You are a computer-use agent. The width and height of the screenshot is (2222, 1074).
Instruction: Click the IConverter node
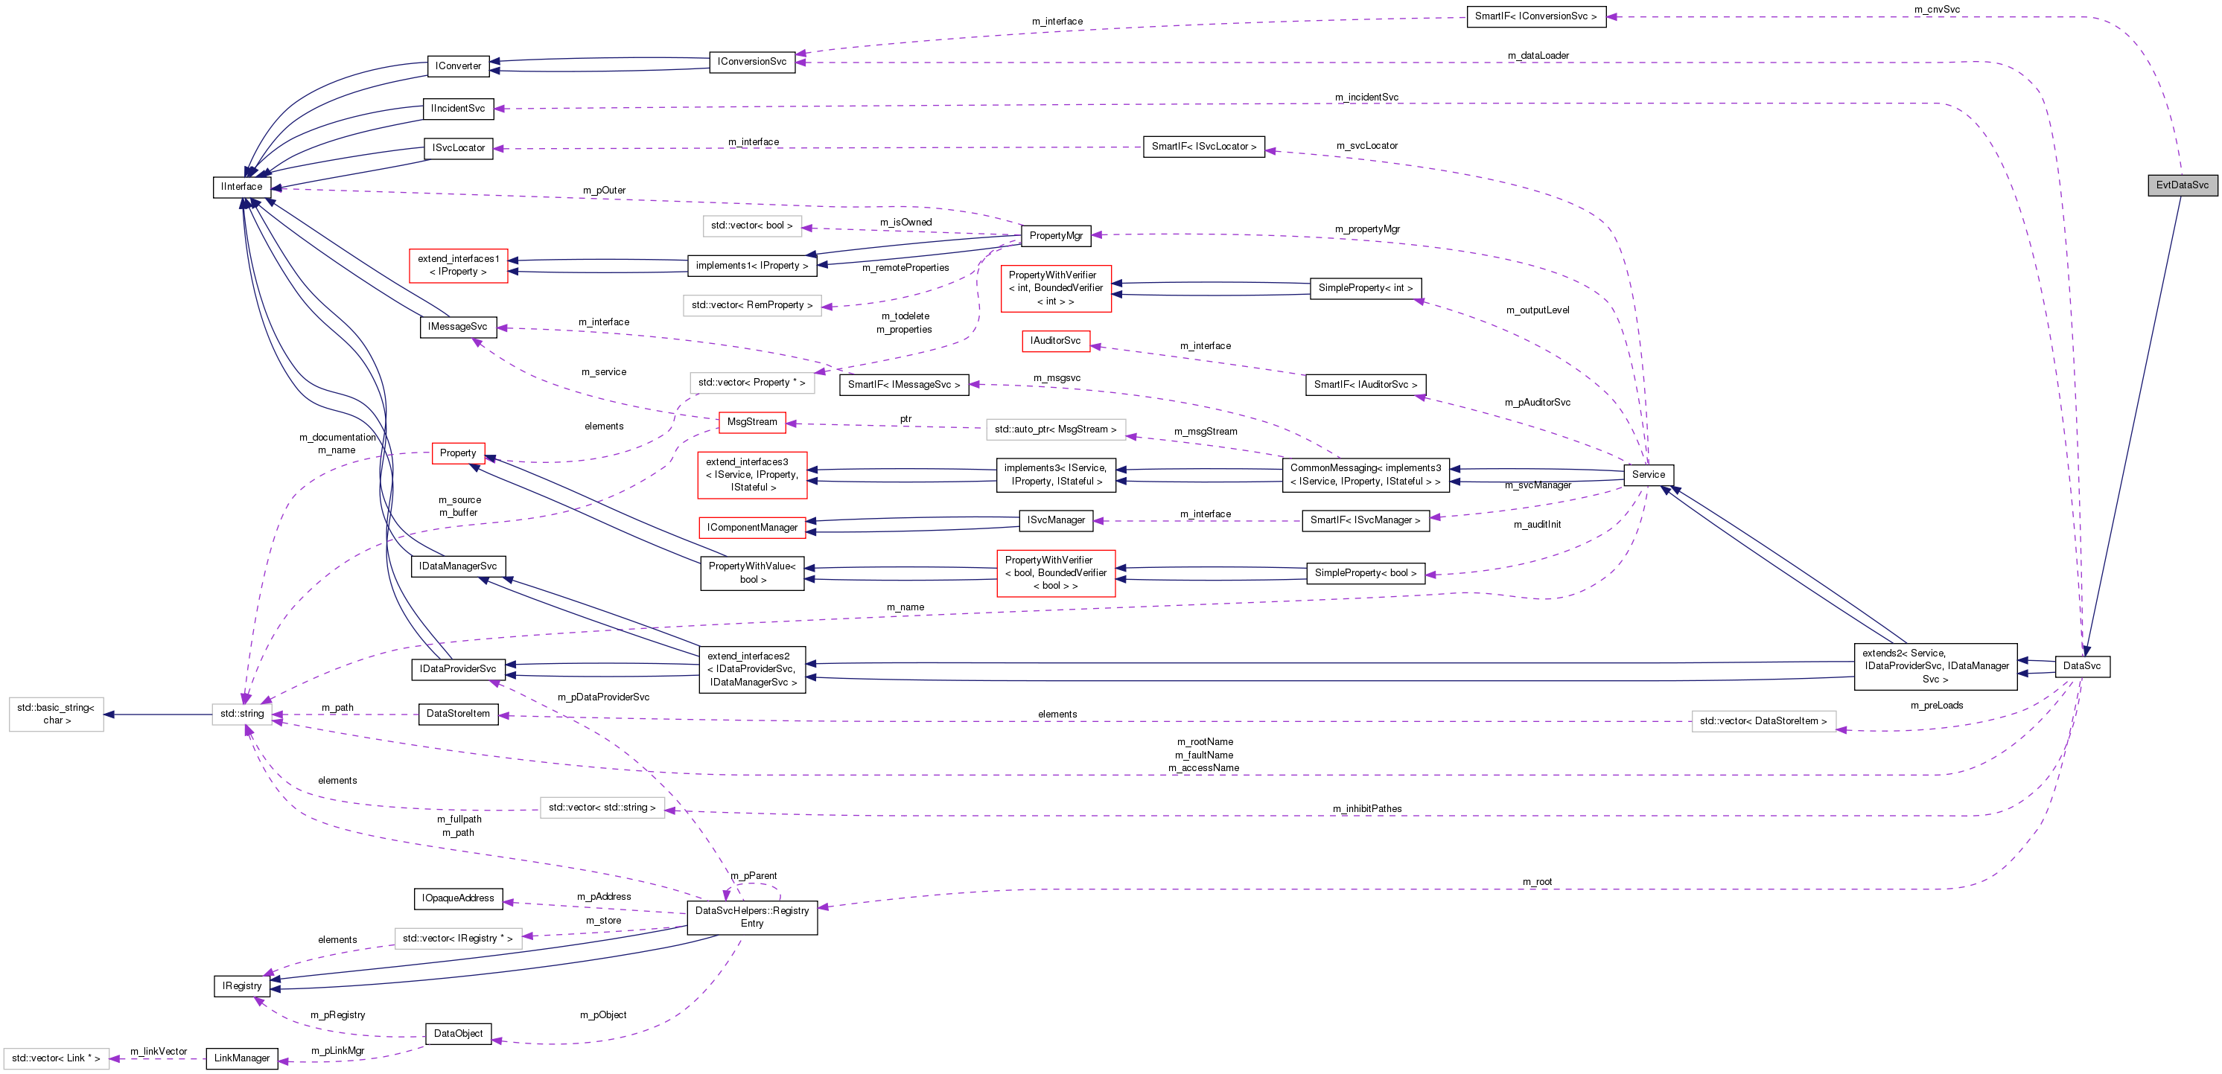tap(458, 65)
